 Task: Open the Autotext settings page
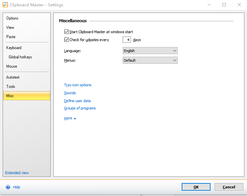(x=13, y=77)
